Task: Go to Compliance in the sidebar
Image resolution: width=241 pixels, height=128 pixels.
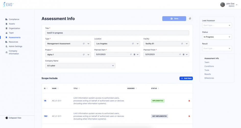Action: (x=14, y=19)
